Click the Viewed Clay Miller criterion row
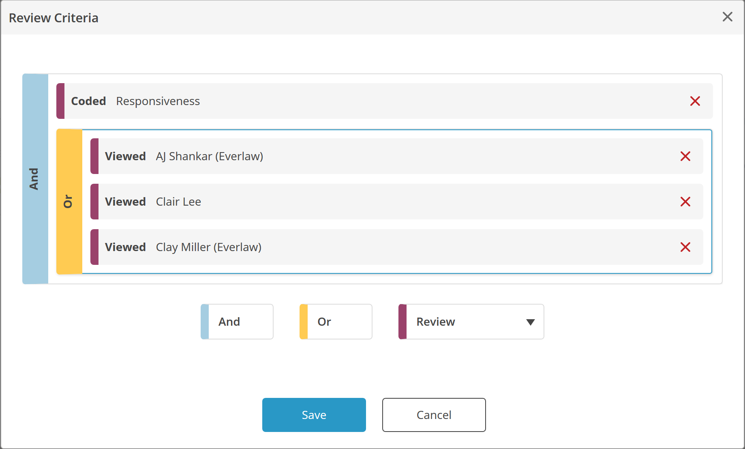Image resolution: width=745 pixels, height=449 pixels. [x=365, y=247]
